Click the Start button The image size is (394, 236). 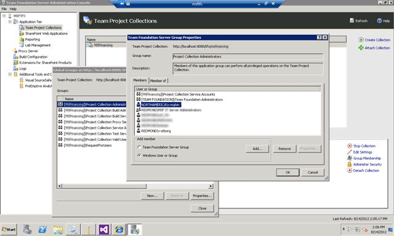9,229
